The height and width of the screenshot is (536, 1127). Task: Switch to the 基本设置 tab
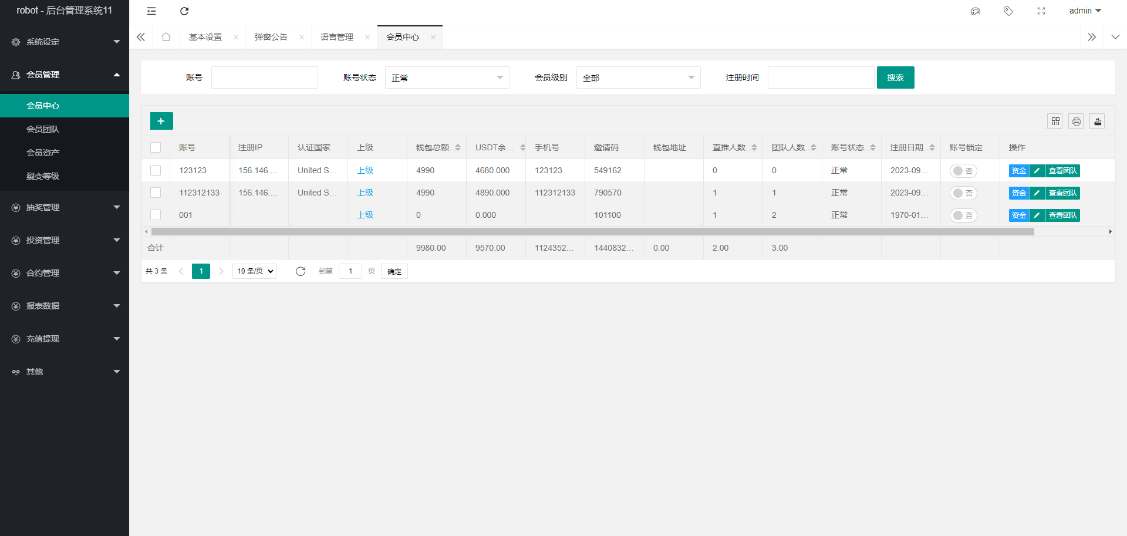coord(205,37)
